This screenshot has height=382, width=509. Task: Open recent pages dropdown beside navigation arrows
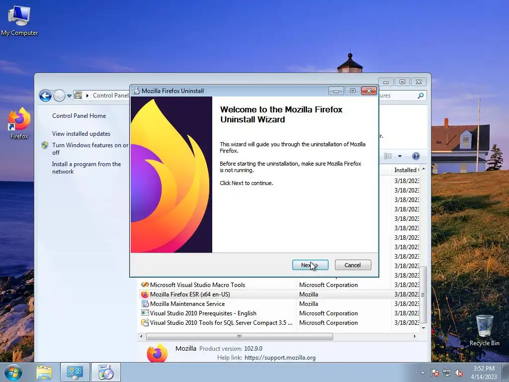(x=69, y=96)
